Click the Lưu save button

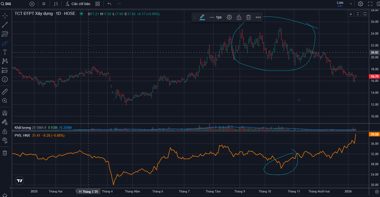coord(340,4)
